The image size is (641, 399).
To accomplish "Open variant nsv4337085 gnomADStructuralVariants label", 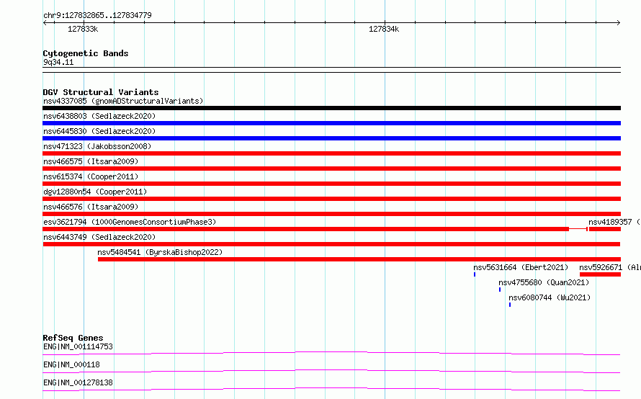I will 123,101.
